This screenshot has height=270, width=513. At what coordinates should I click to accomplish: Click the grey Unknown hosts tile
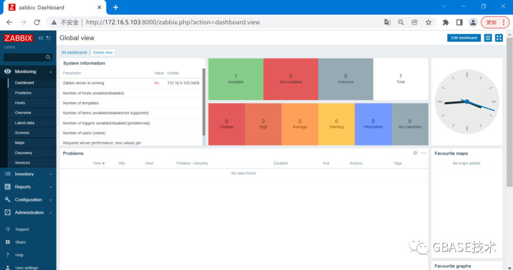coord(345,79)
